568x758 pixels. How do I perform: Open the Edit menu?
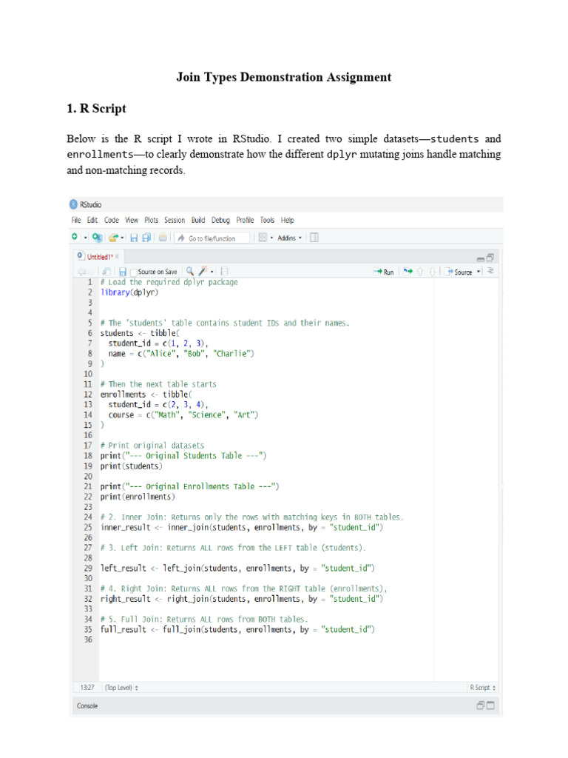[x=92, y=220]
